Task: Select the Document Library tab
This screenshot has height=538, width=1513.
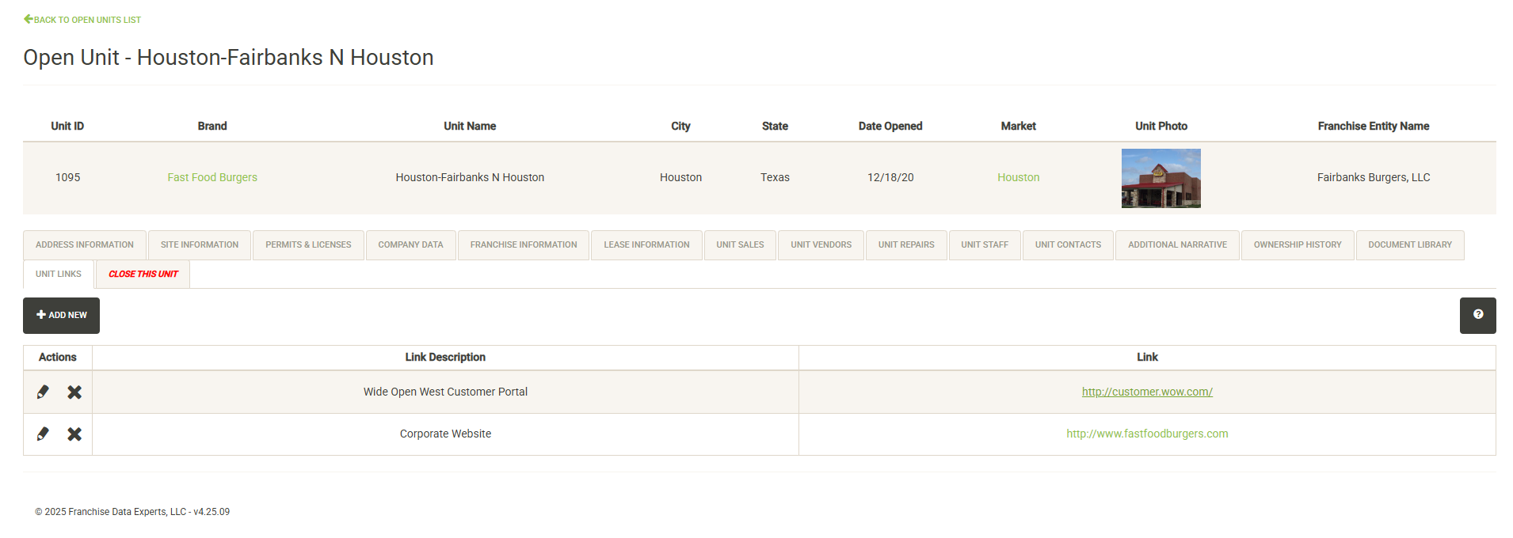Action: (1409, 245)
